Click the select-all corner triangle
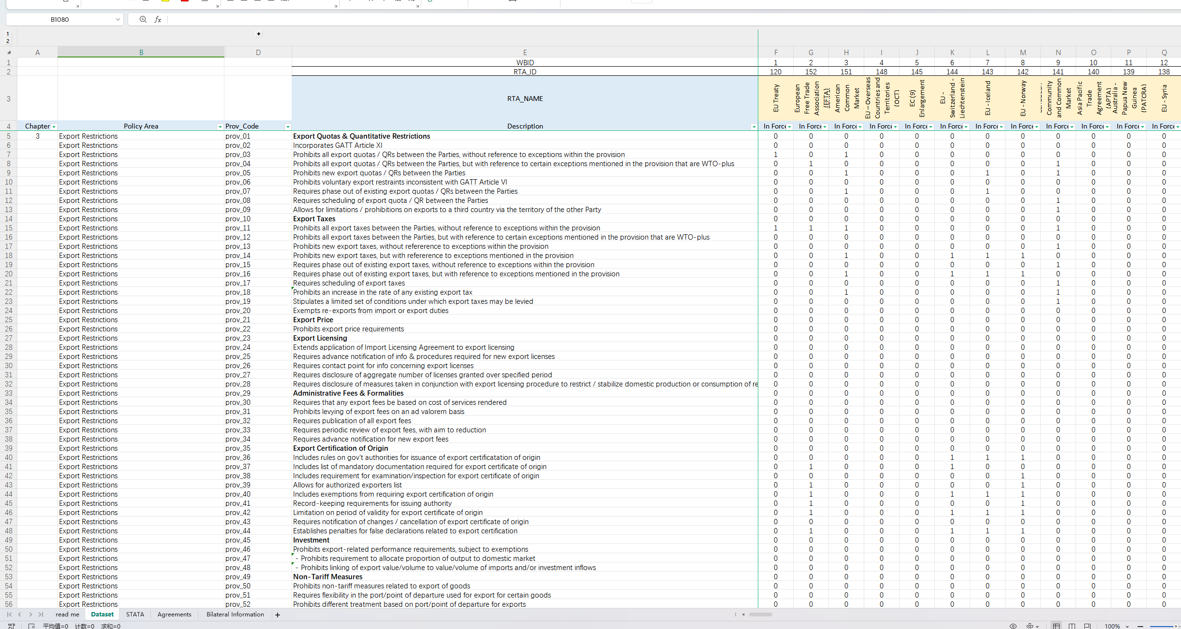The image size is (1181, 629). pyautogui.click(x=9, y=52)
